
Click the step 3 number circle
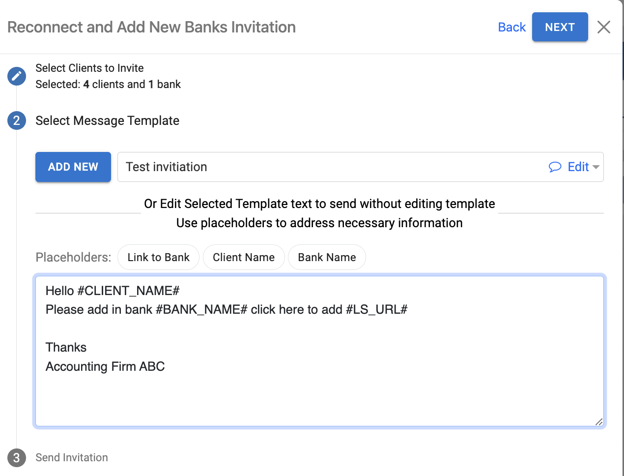(x=17, y=458)
